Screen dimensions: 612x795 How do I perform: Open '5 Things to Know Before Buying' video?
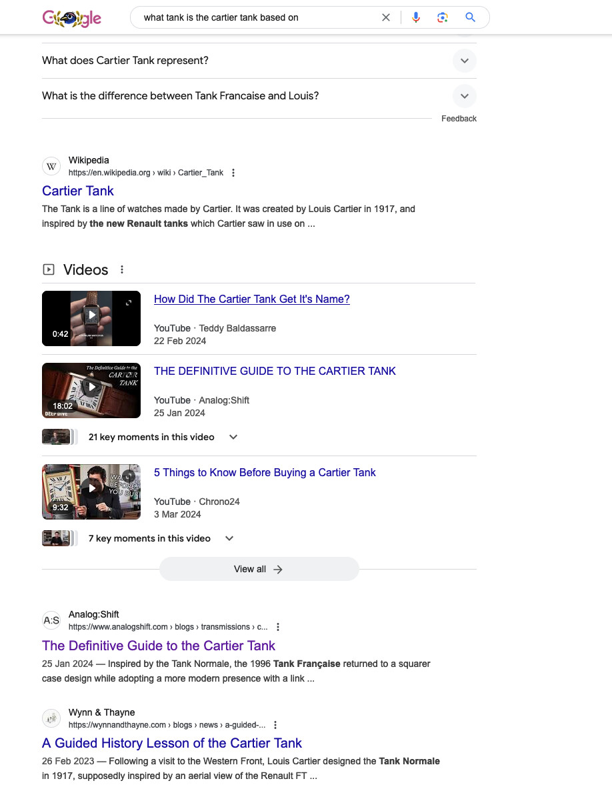tap(265, 473)
